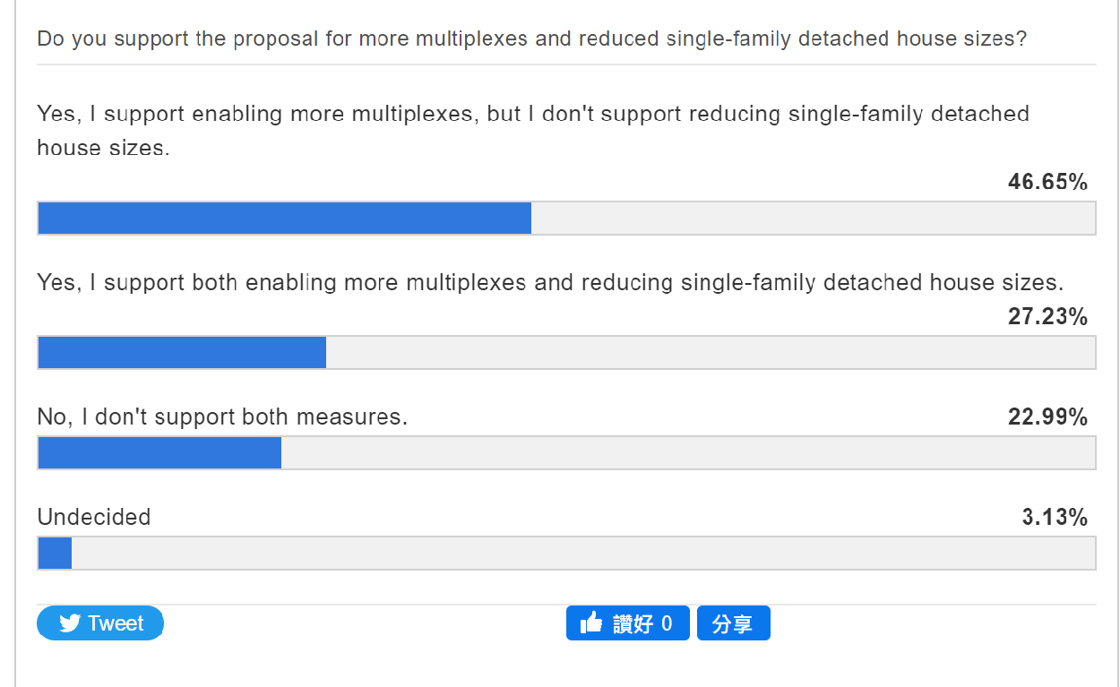Click "No, I don't support both measures" label
1120x687 pixels.
tap(222, 417)
